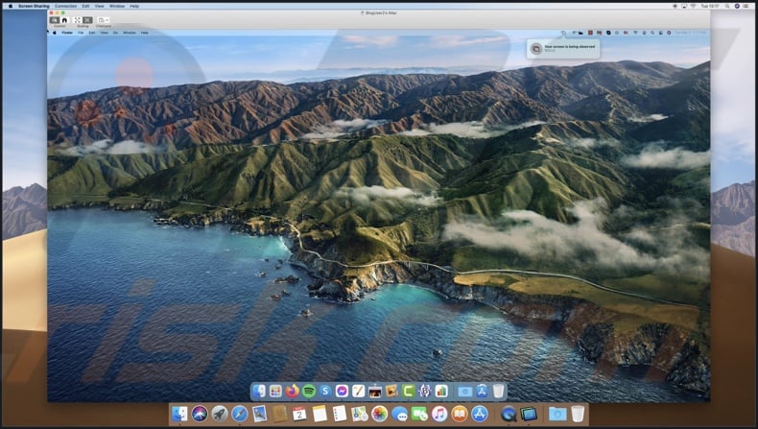The height and width of the screenshot is (429, 758).
Task: Open remote Mac Apple menu
Action: click(54, 33)
